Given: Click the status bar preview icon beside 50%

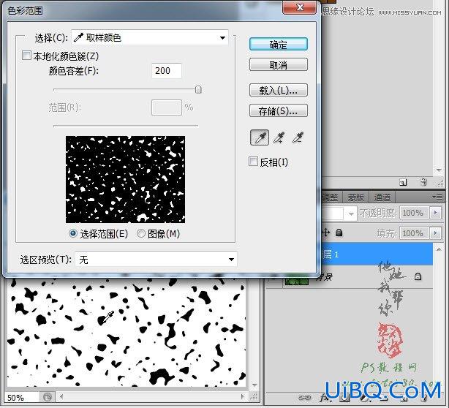Looking at the screenshot, I should [48, 398].
